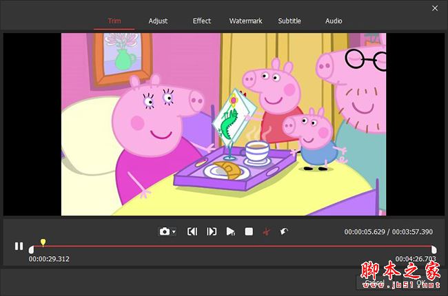The height and width of the screenshot is (296, 448).
Task: Pause the video playback
Action: [x=19, y=246]
